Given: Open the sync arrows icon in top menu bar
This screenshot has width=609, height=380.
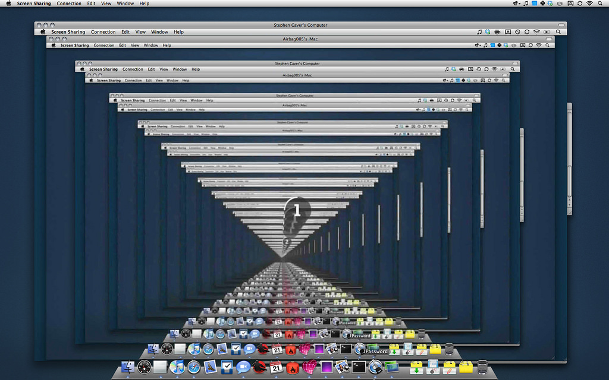Looking at the screenshot, I should pos(580,4).
